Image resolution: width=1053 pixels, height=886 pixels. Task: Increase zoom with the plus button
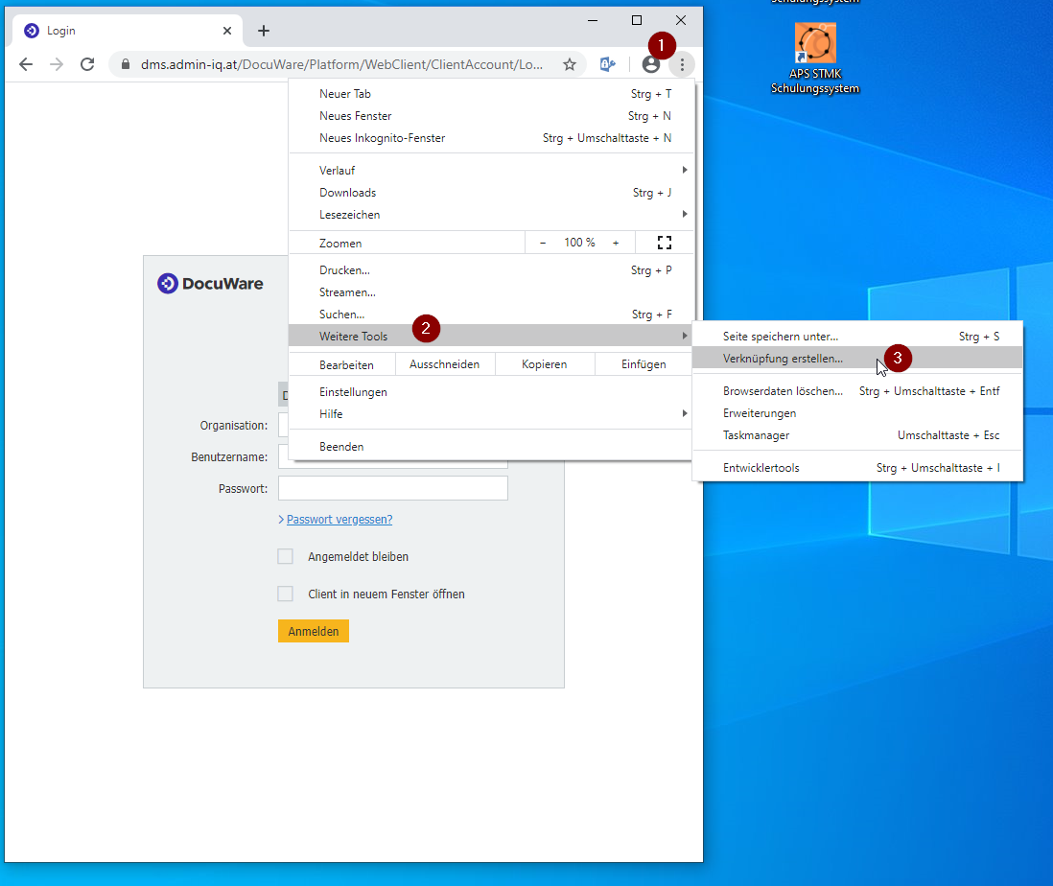(x=616, y=243)
